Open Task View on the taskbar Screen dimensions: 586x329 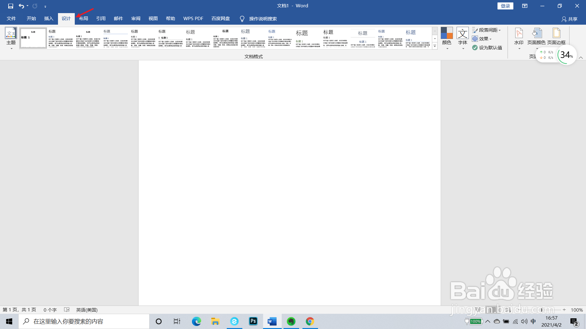click(x=177, y=321)
